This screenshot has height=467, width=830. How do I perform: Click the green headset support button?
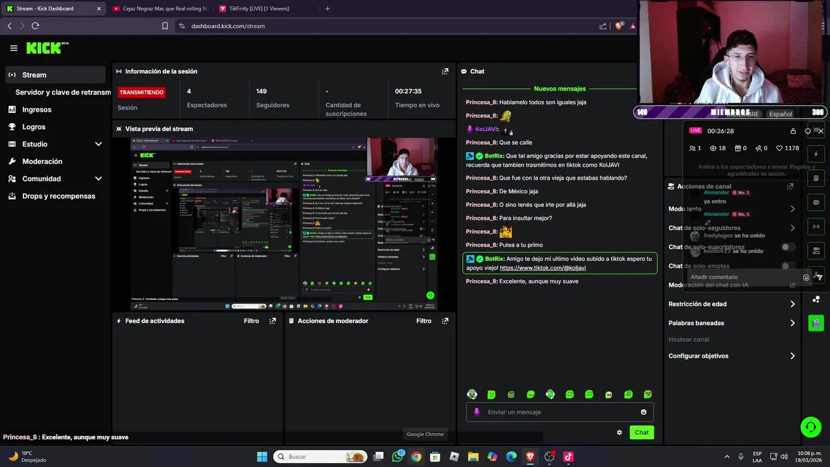click(811, 427)
